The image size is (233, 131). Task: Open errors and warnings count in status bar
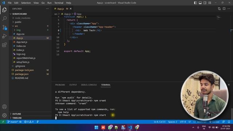point(29,122)
